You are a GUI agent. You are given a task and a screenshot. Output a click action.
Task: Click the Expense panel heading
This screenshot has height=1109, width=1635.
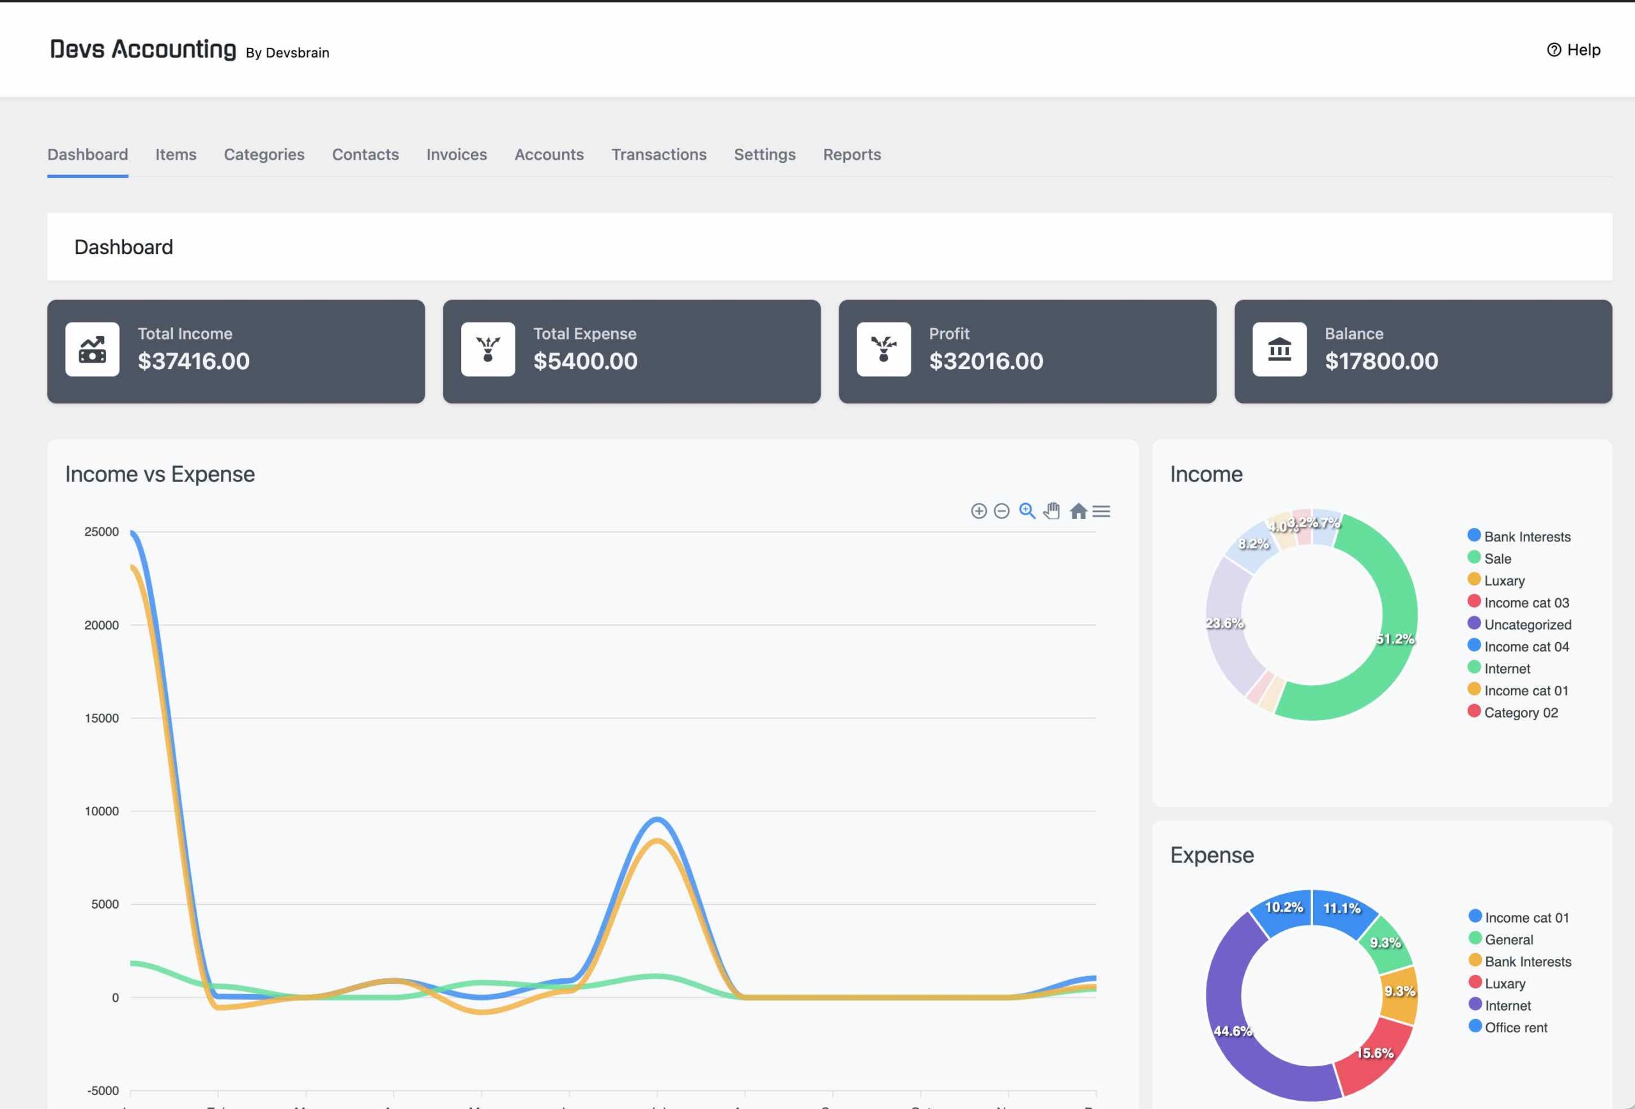click(1212, 855)
